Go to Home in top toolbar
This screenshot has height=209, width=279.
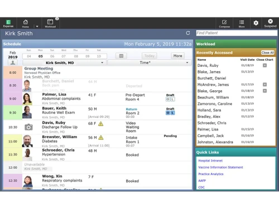26,23
